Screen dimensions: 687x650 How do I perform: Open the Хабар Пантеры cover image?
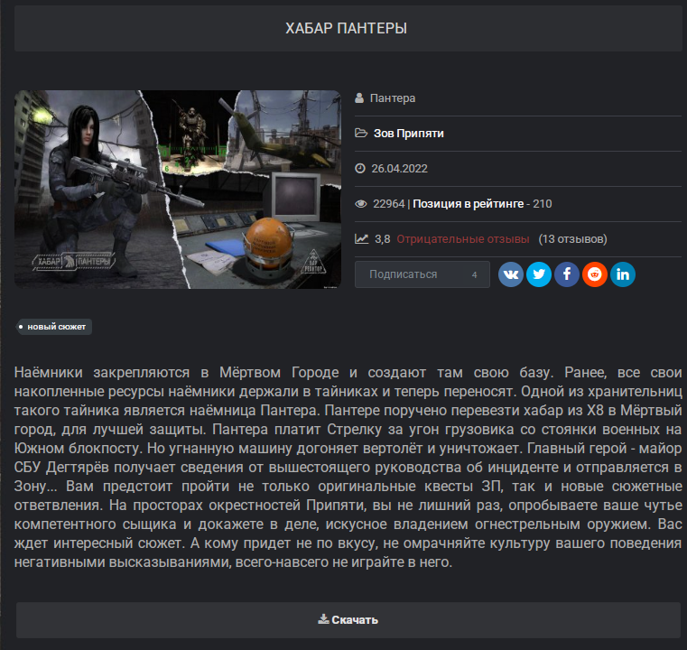click(178, 190)
